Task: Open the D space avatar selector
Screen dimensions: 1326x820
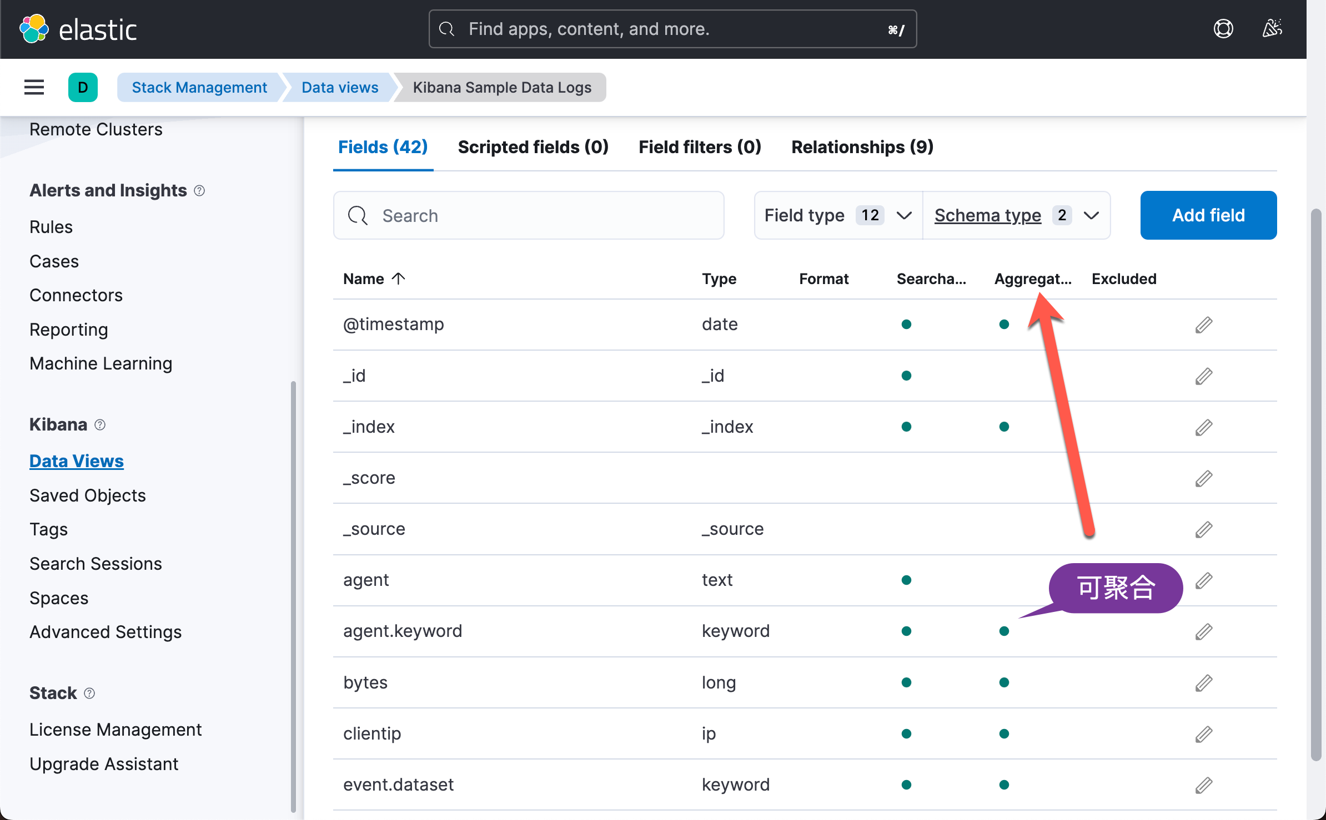Action: [83, 87]
